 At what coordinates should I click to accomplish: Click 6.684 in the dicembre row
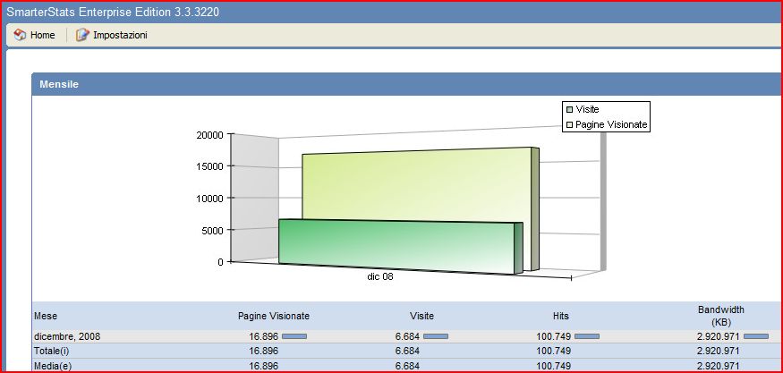[x=407, y=336]
